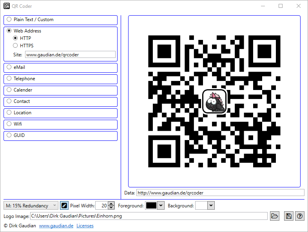
Task: Decrease Pixel Width with down arrow
Action: [111, 207]
